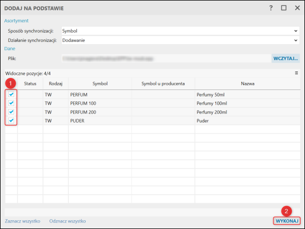305x229 pixels.
Task: Toggle the PERFUM 200 row checkbox
Action: [11, 112]
